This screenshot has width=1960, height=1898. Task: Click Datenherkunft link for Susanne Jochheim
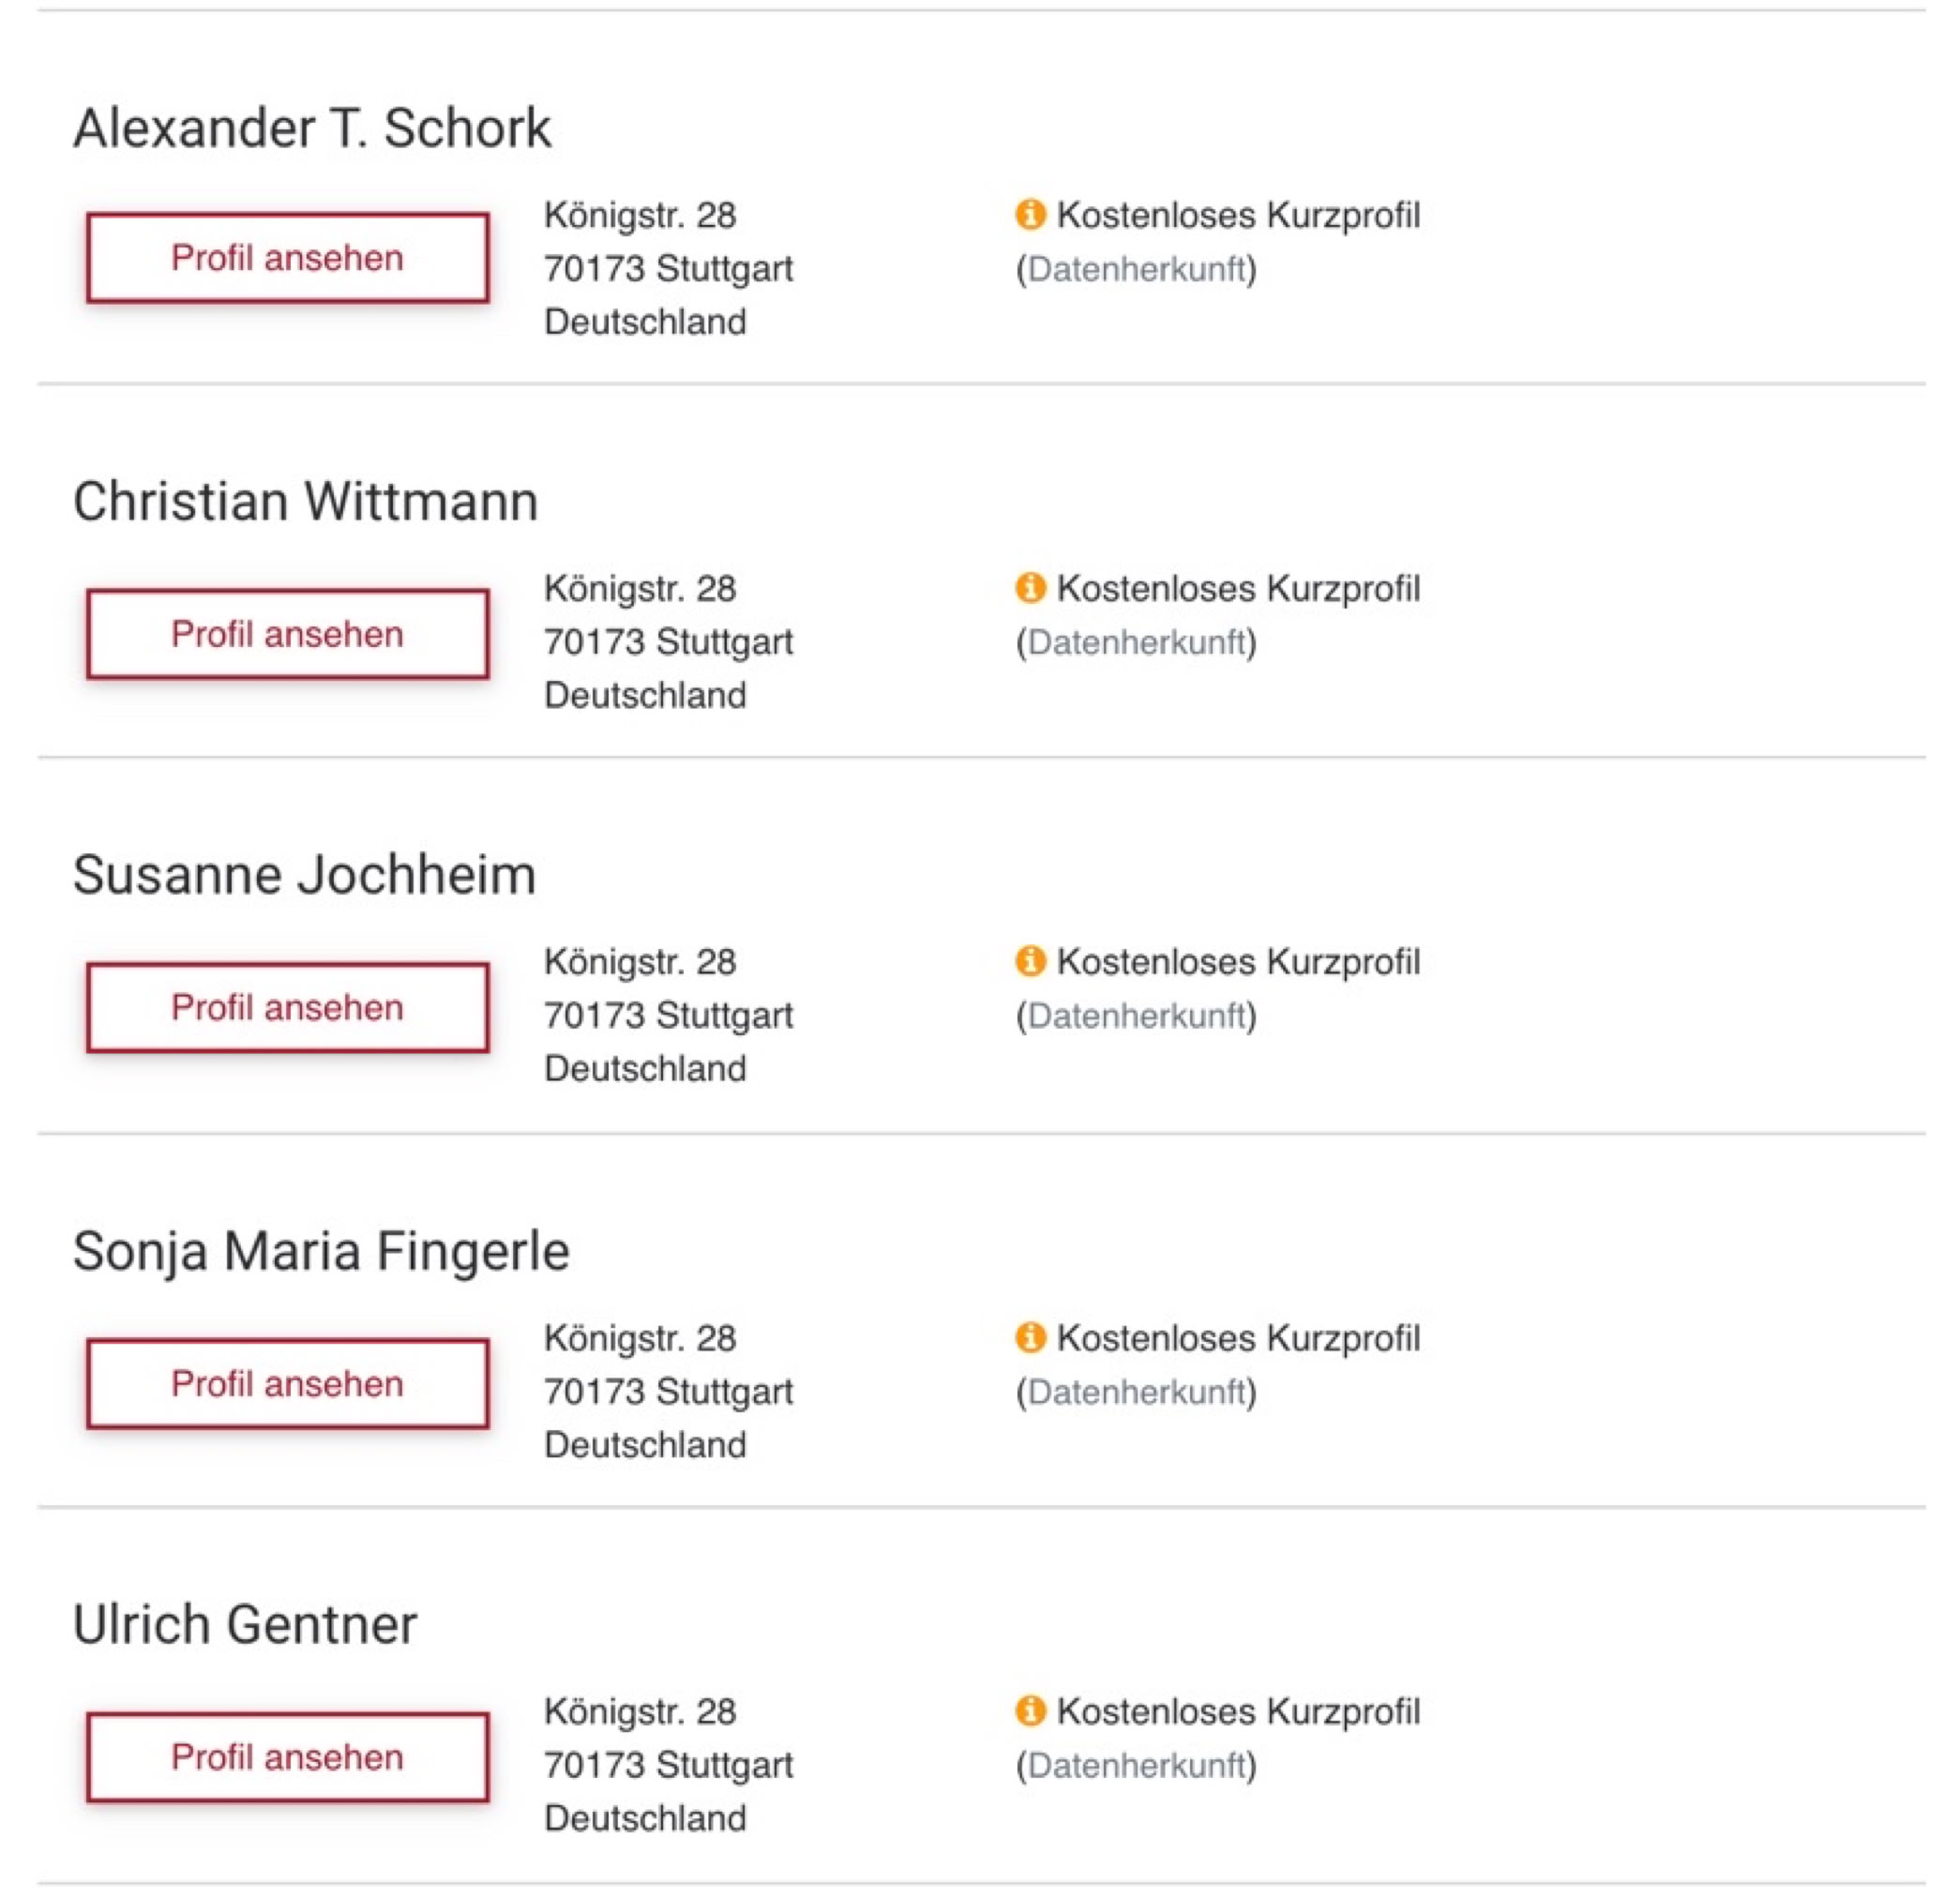tap(1136, 1016)
